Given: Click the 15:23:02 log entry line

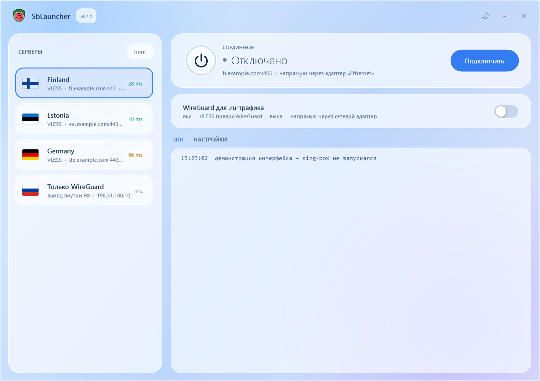Looking at the screenshot, I should tap(278, 158).
